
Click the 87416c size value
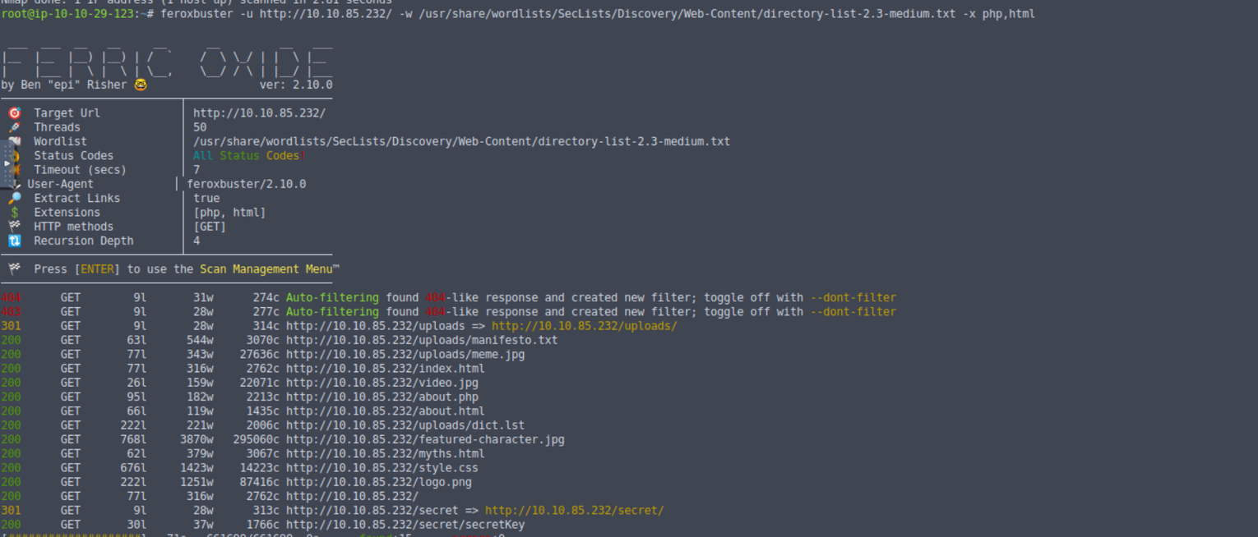259,482
